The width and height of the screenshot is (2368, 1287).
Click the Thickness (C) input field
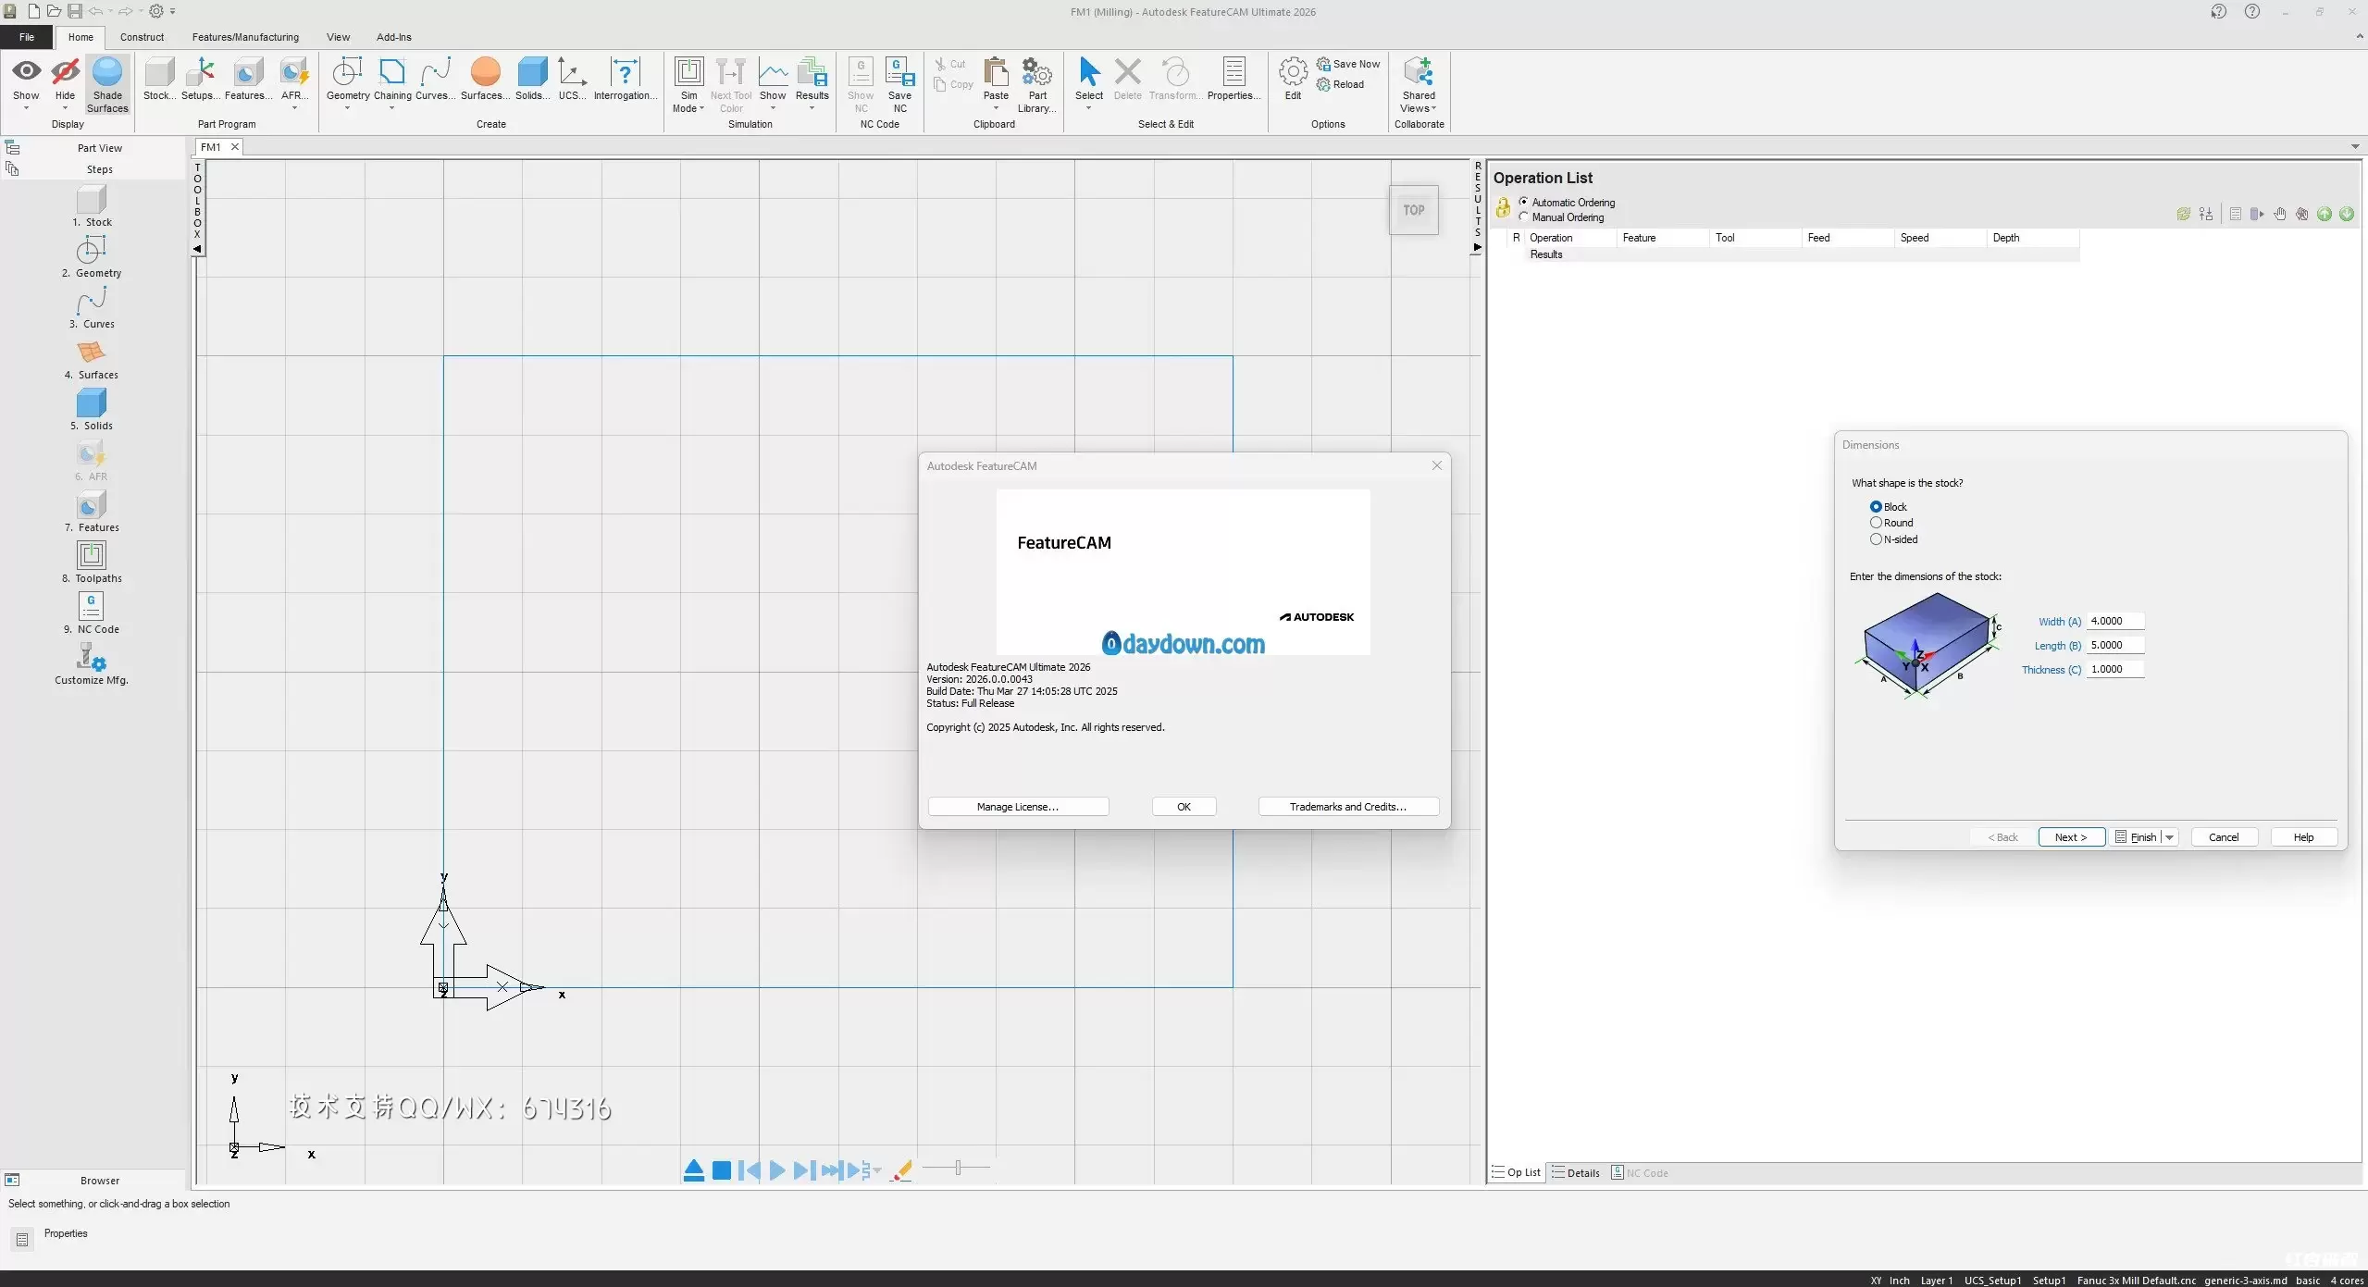pos(2115,669)
